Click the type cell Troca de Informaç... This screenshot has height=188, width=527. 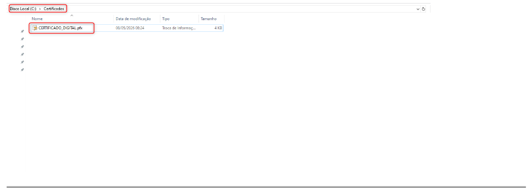coord(179,28)
